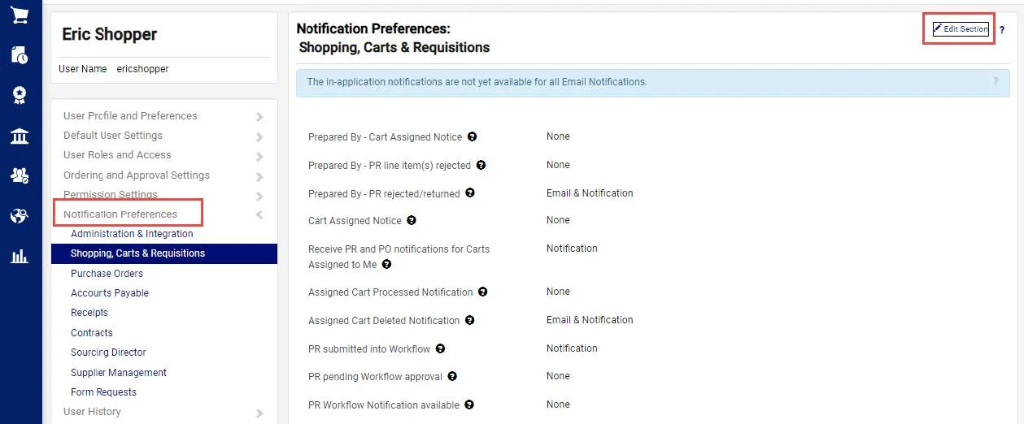Show help for Carts Assigned to Me
The image size is (1024, 424).
coord(386,264)
